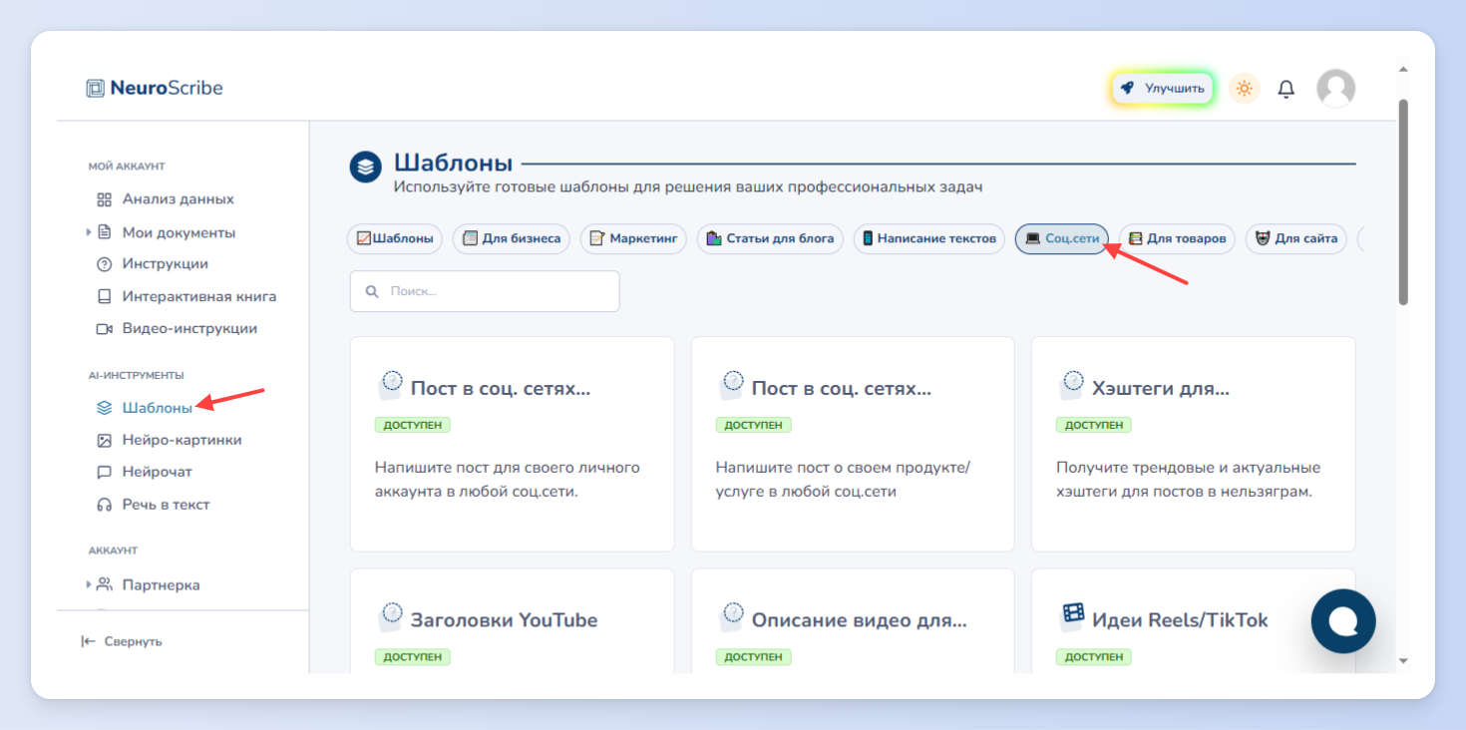Click the icon on Описание видео для... card
The height and width of the screenshot is (730, 1466).
pyautogui.click(x=732, y=617)
